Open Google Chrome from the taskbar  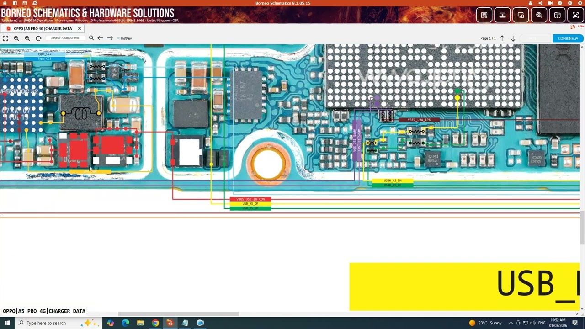click(x=155, y=323)
